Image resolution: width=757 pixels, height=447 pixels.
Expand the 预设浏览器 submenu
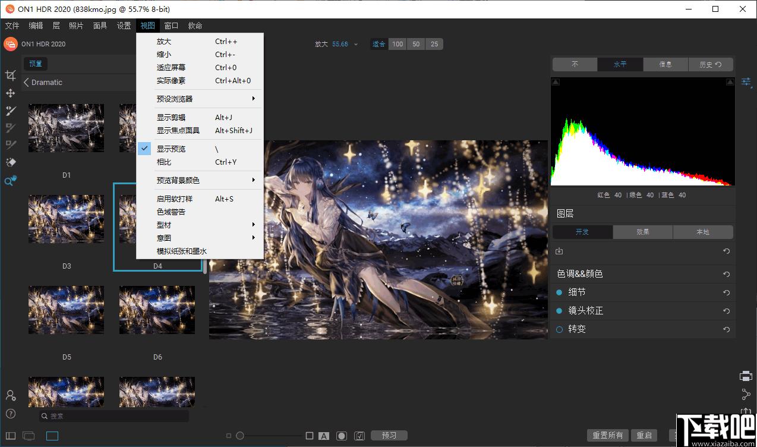(200, 99)
